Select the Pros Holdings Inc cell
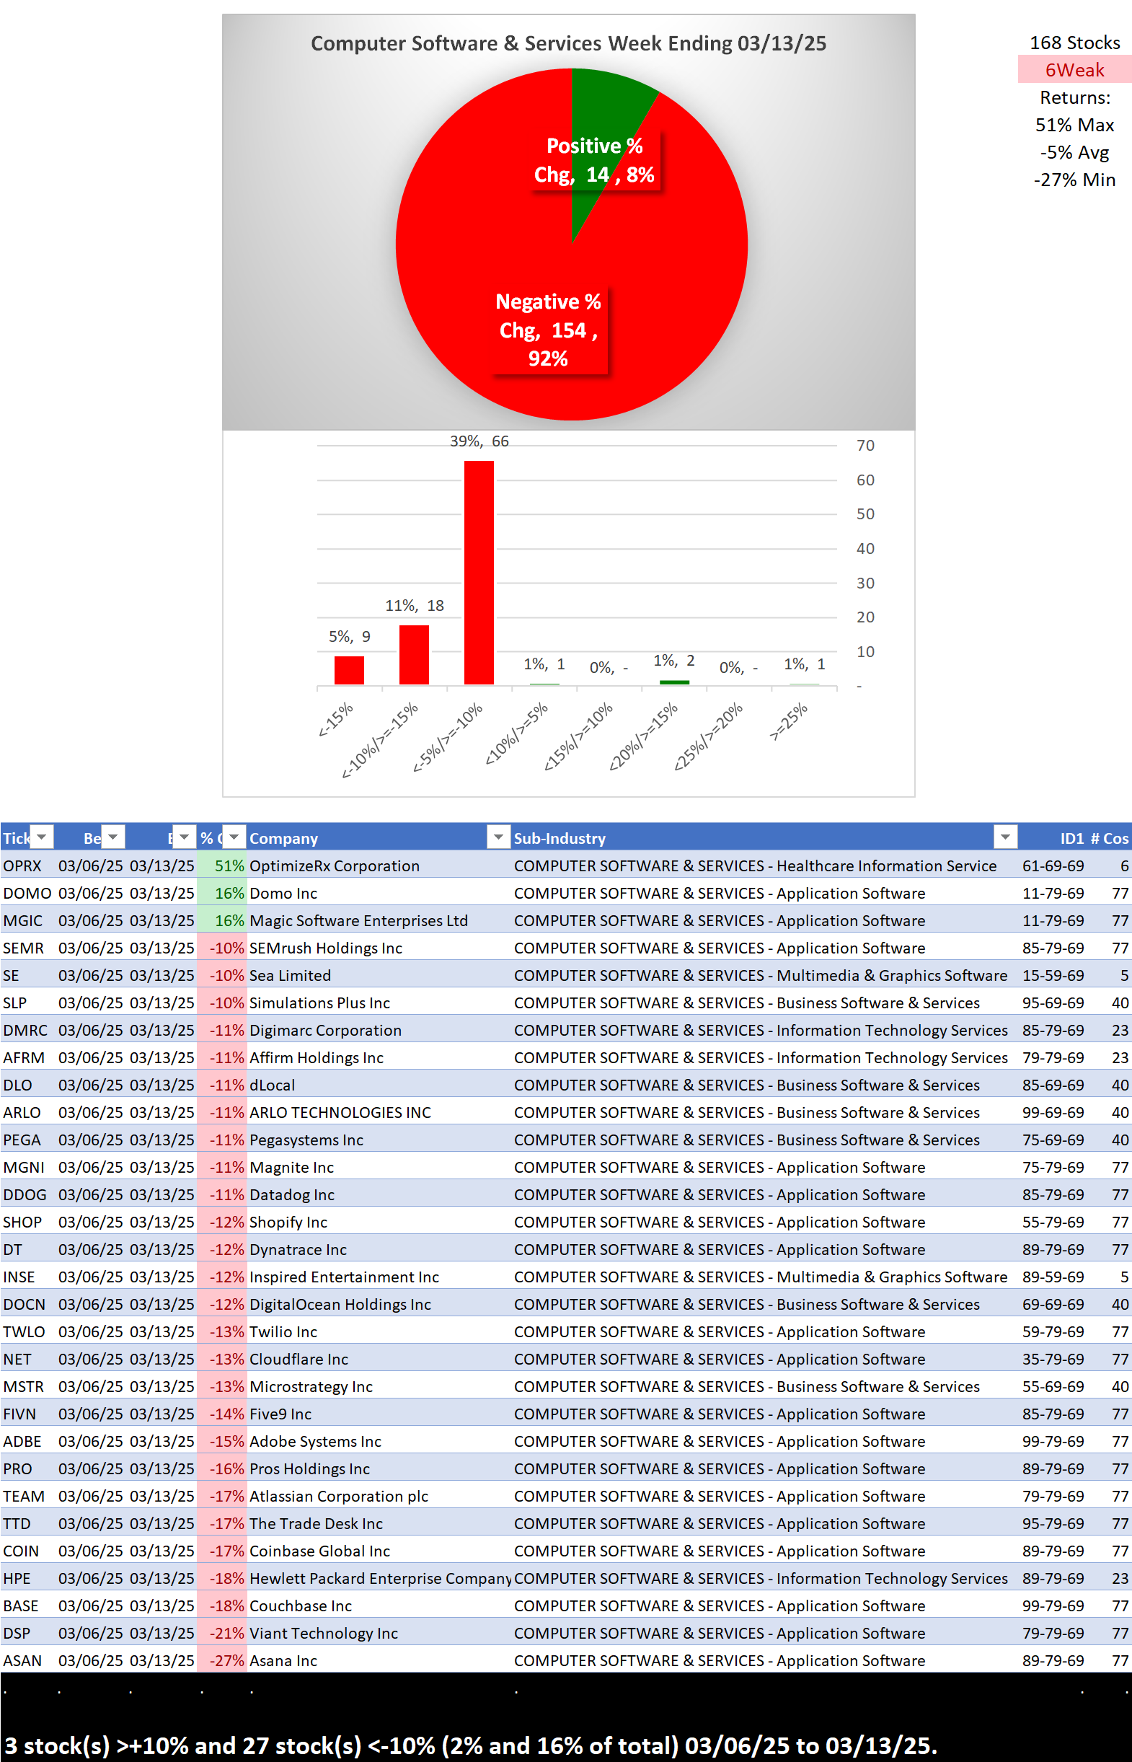Viewport: 1132px width, 1762px height. (x=379, y=1468)
